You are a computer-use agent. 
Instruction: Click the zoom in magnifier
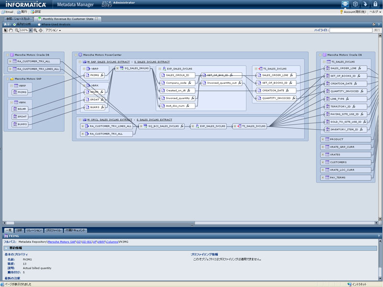(x=35, y=30)
